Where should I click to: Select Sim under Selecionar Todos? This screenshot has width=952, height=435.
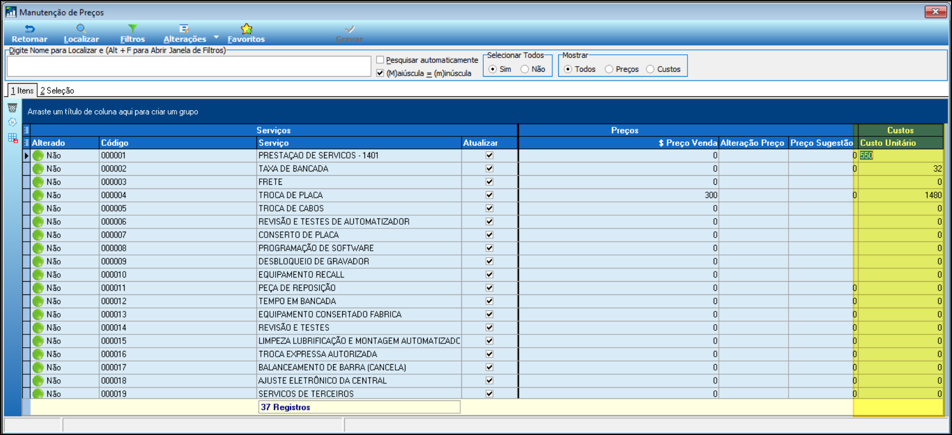click(493, 69)
